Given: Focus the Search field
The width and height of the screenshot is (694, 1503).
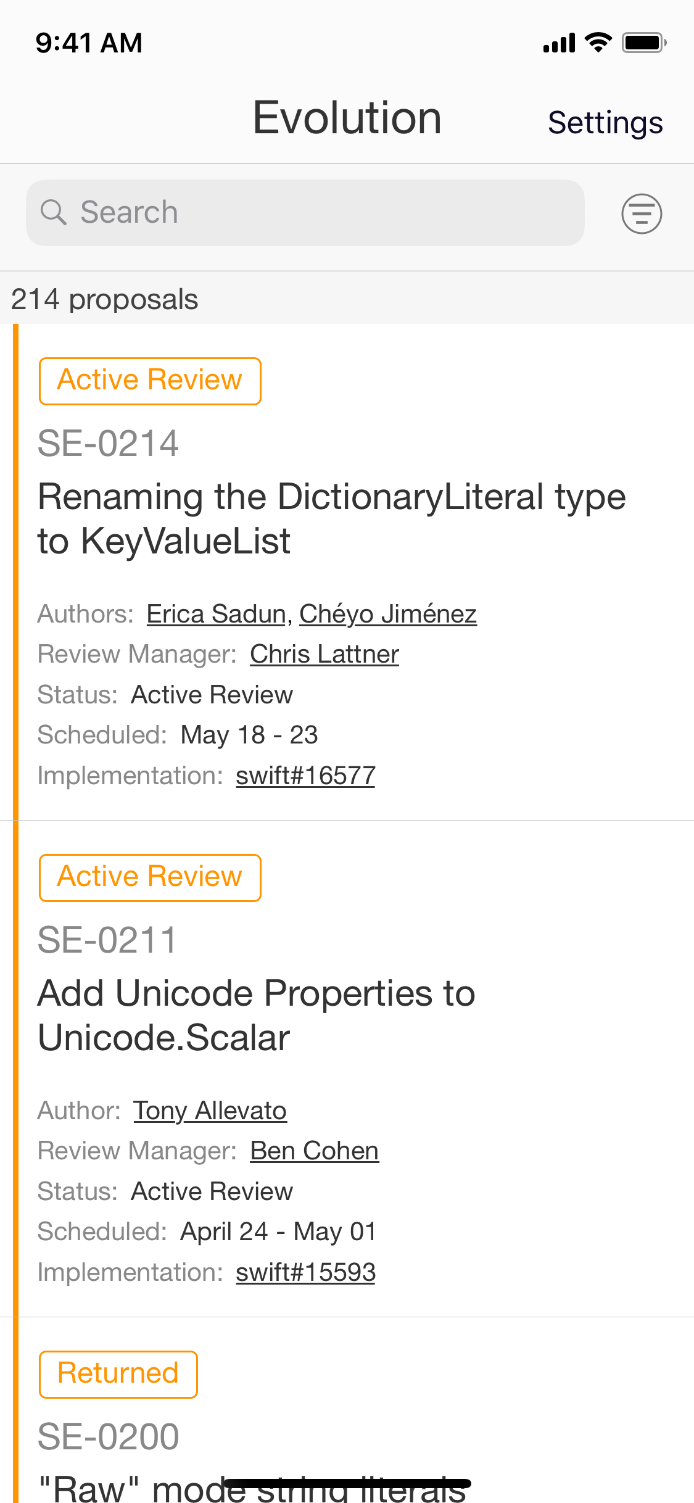Looking at the screenshot, I should [305, 213].
